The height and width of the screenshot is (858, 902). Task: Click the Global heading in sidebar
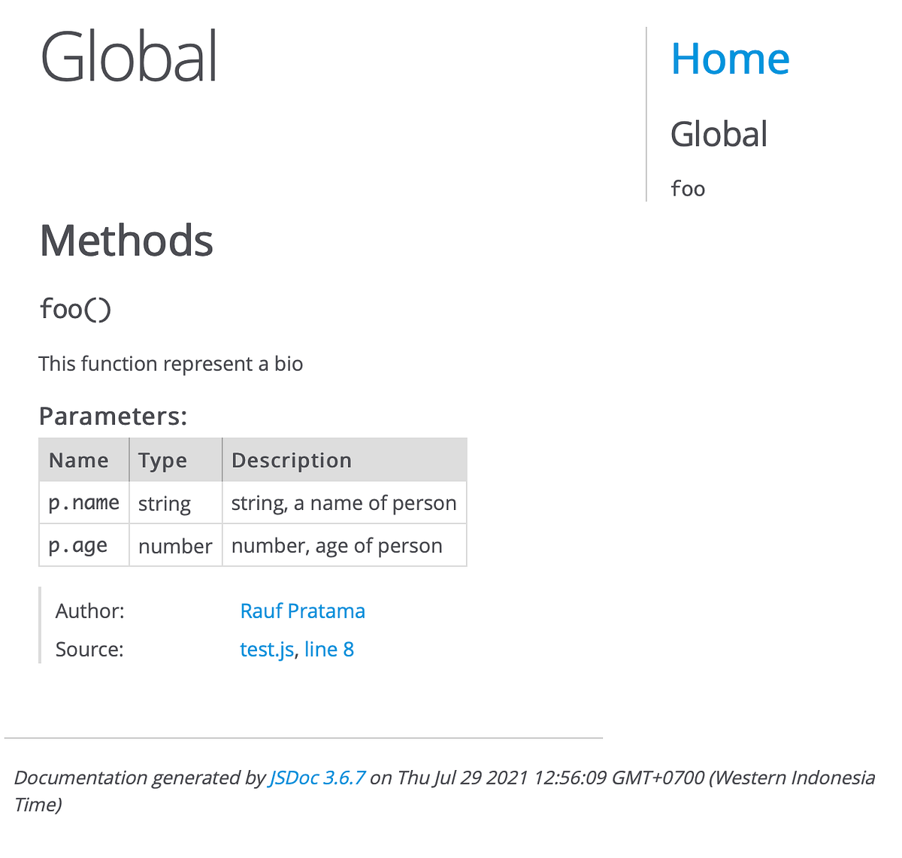pos(719,134)
